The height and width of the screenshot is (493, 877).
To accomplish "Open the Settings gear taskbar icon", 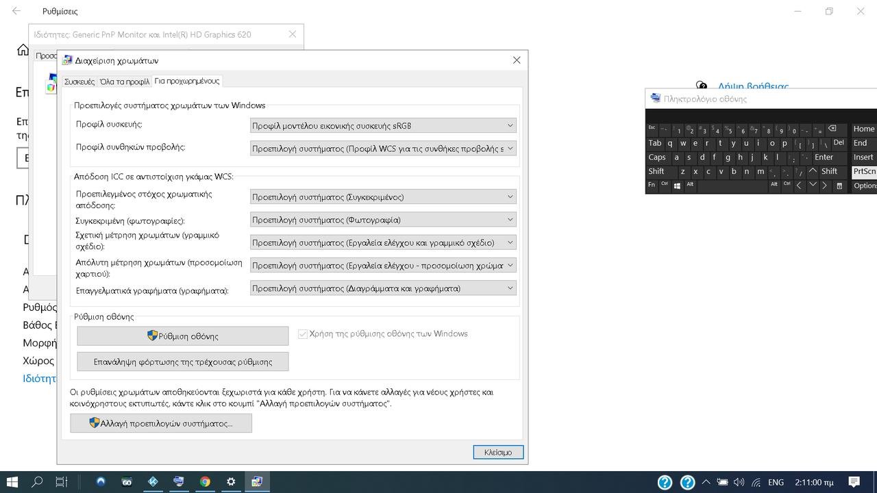I will coord(231,482).
